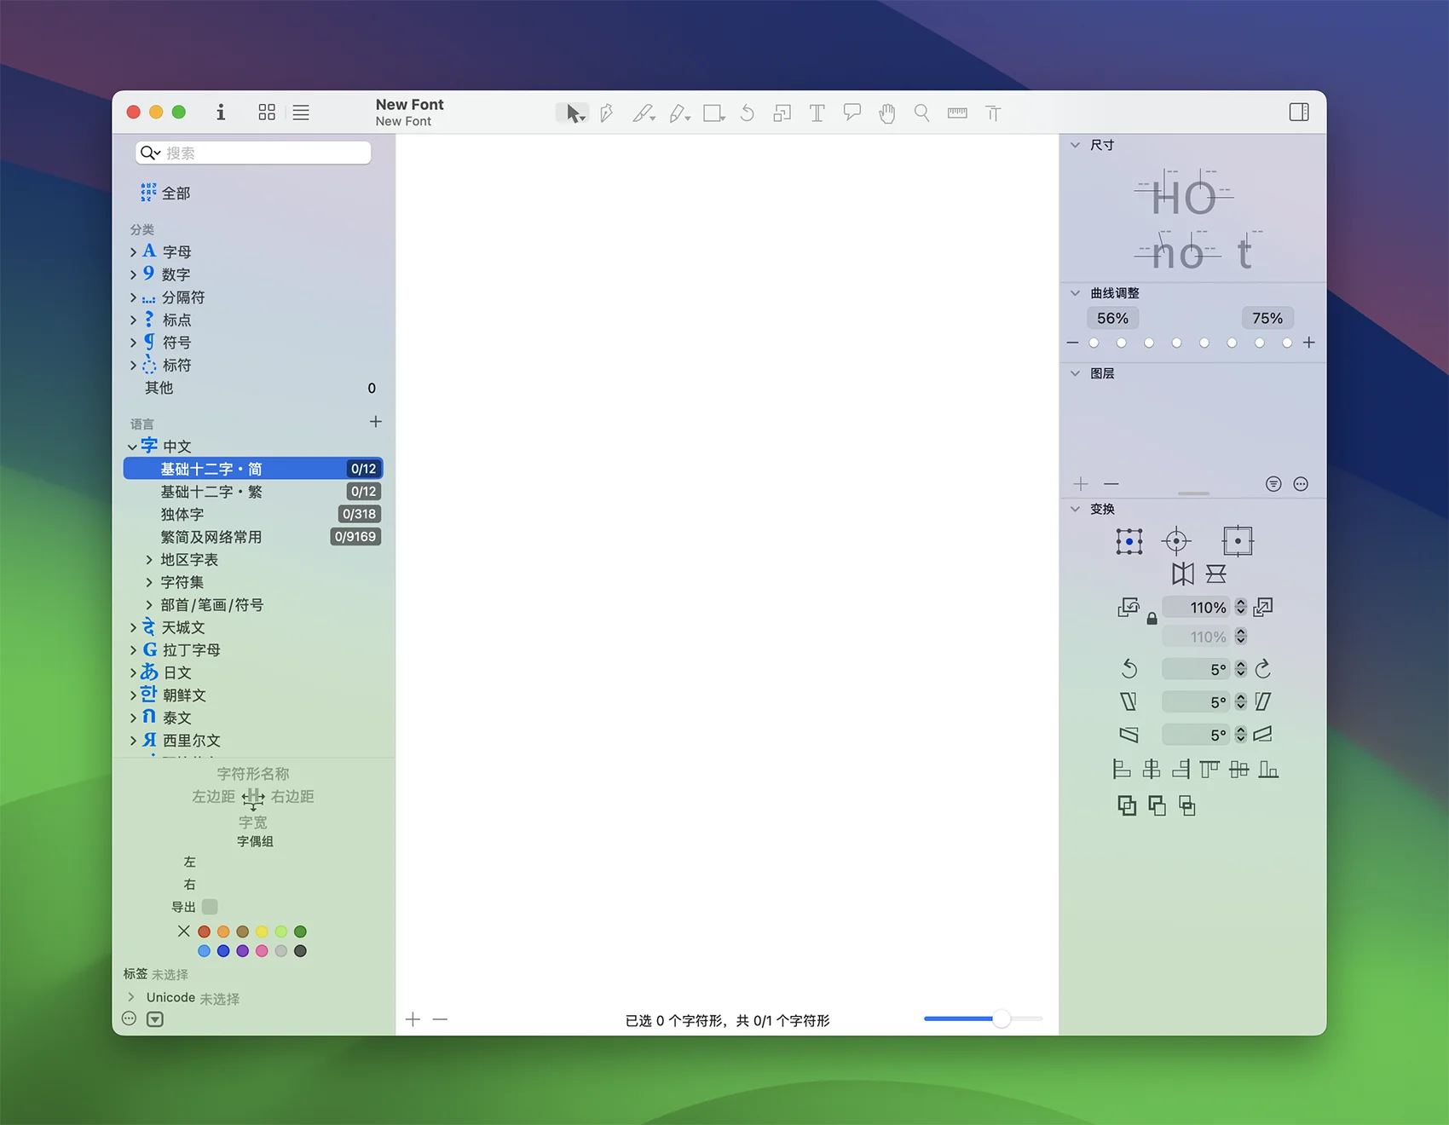Collapse the 变换 section
The width and height of the screenshot is (1449, 1125).
pos(1076,509)
